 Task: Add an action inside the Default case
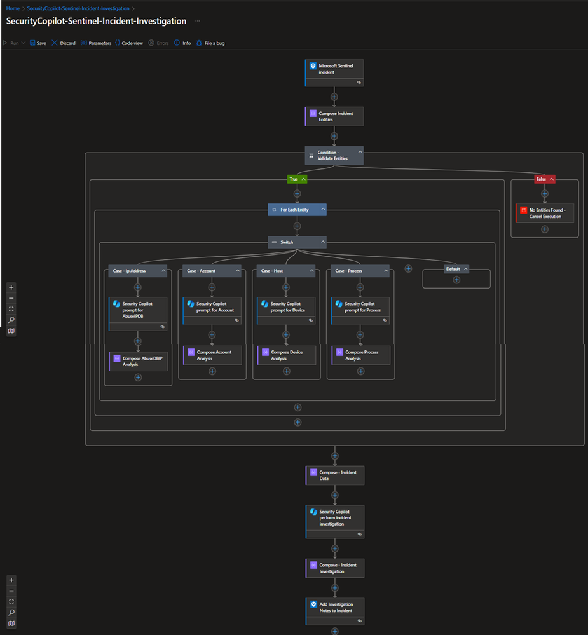[x=456, y=280]
